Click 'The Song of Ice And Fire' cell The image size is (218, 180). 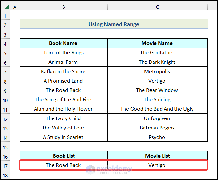[64, 100]
